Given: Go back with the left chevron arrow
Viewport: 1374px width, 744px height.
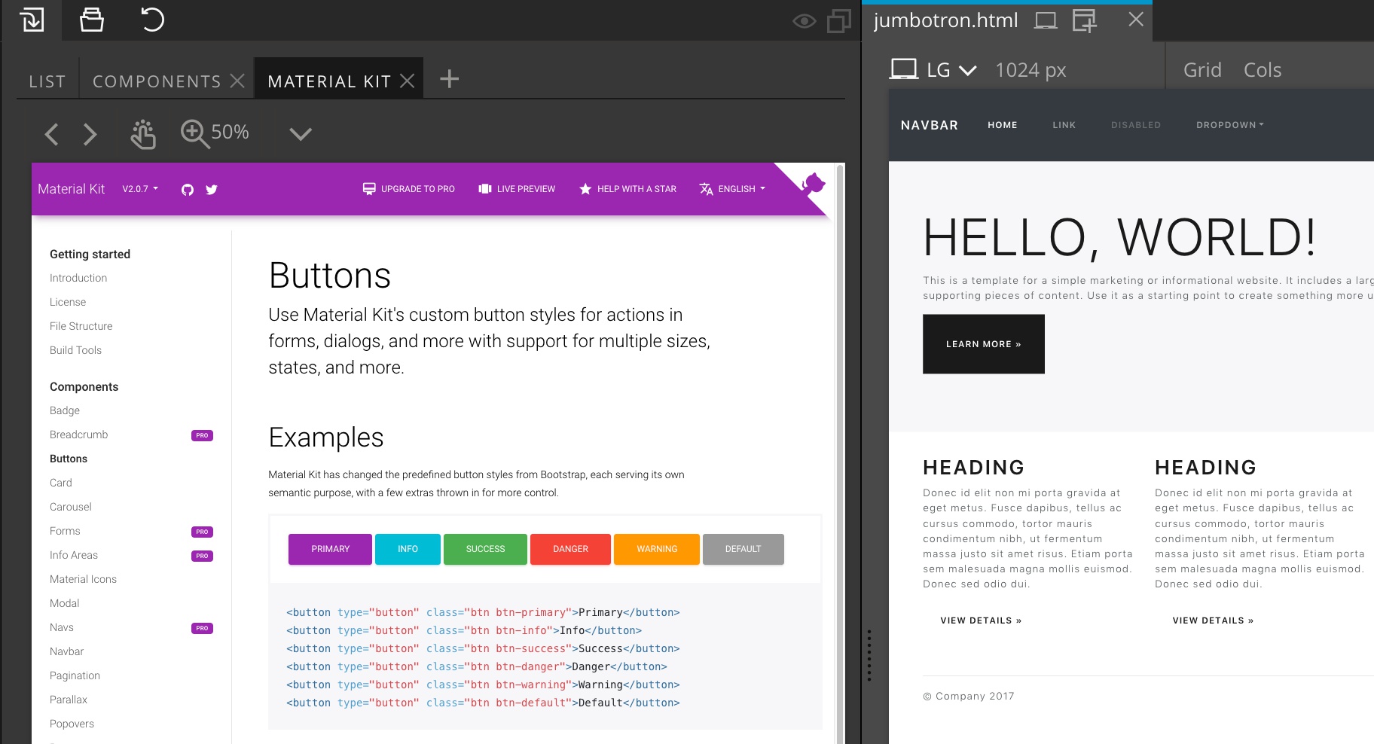Looking at the screenshot, I should pos(51,135).
